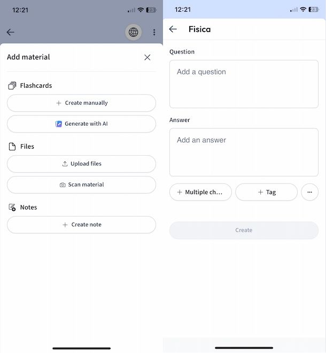
Task: Tap the Wi-Fi status icon on right
Action: click(x=303, y=10)
